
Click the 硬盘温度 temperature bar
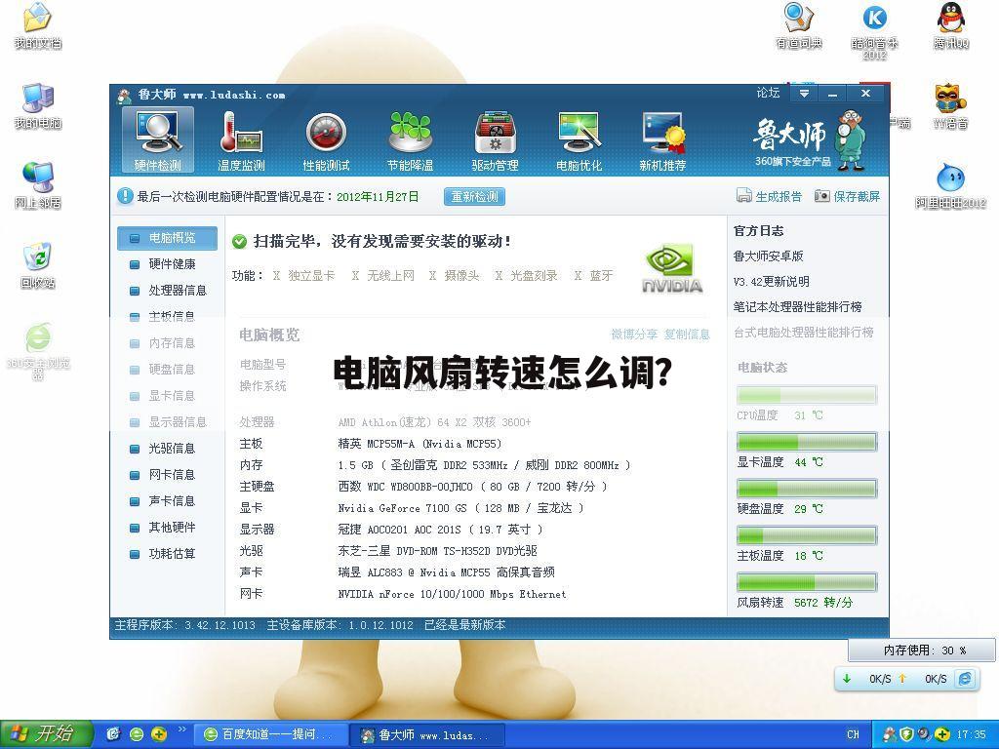807,489
